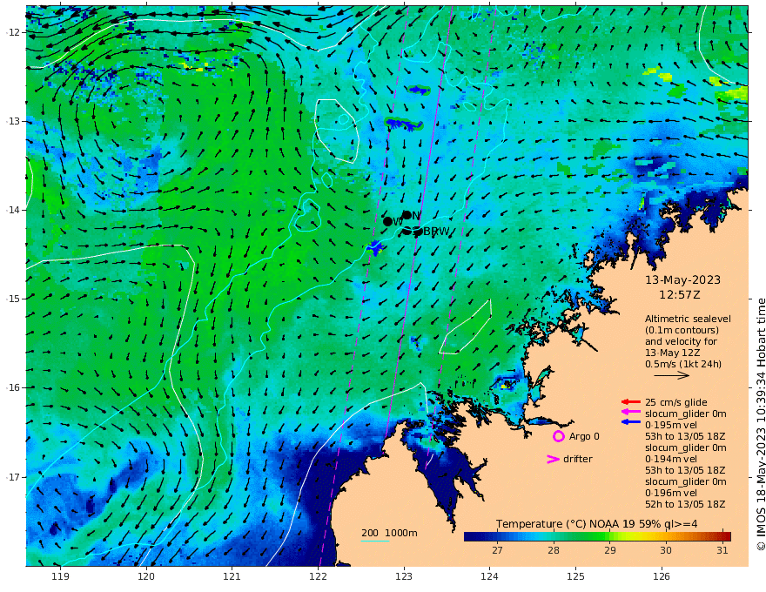Click the blue 0.195m vel legend arrow

(x=631, y=421)
